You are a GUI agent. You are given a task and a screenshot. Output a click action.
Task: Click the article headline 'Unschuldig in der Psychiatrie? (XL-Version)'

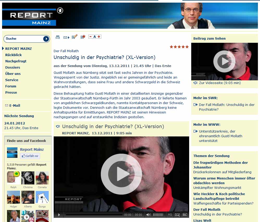[104, 57]
